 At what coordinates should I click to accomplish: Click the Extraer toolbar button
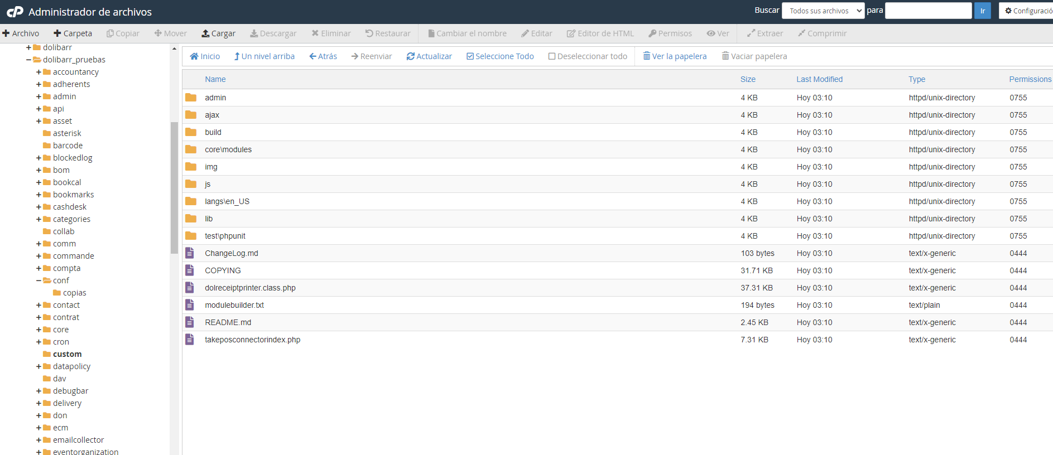point(765,33)
